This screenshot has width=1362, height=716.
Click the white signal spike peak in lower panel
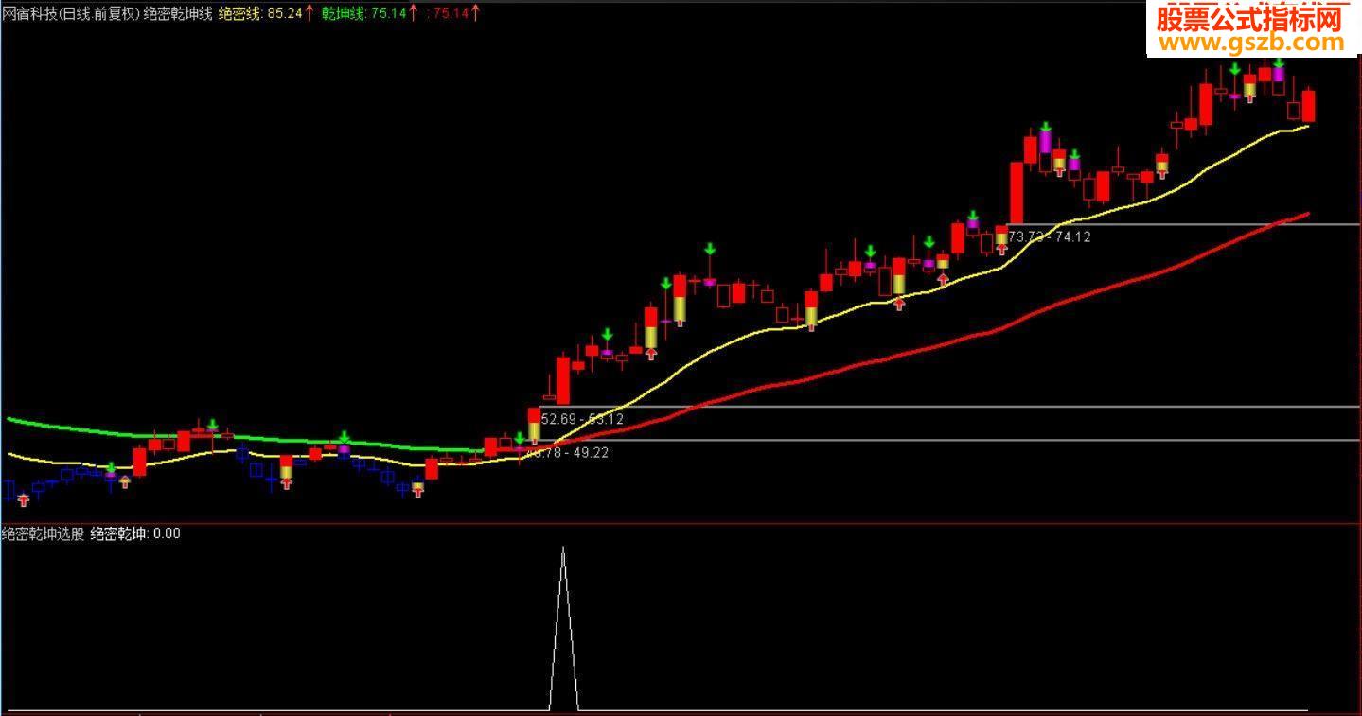tap(563, 549)
